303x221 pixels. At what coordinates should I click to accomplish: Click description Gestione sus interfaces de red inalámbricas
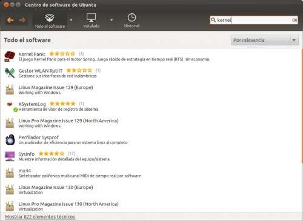(x=58, y=76)
